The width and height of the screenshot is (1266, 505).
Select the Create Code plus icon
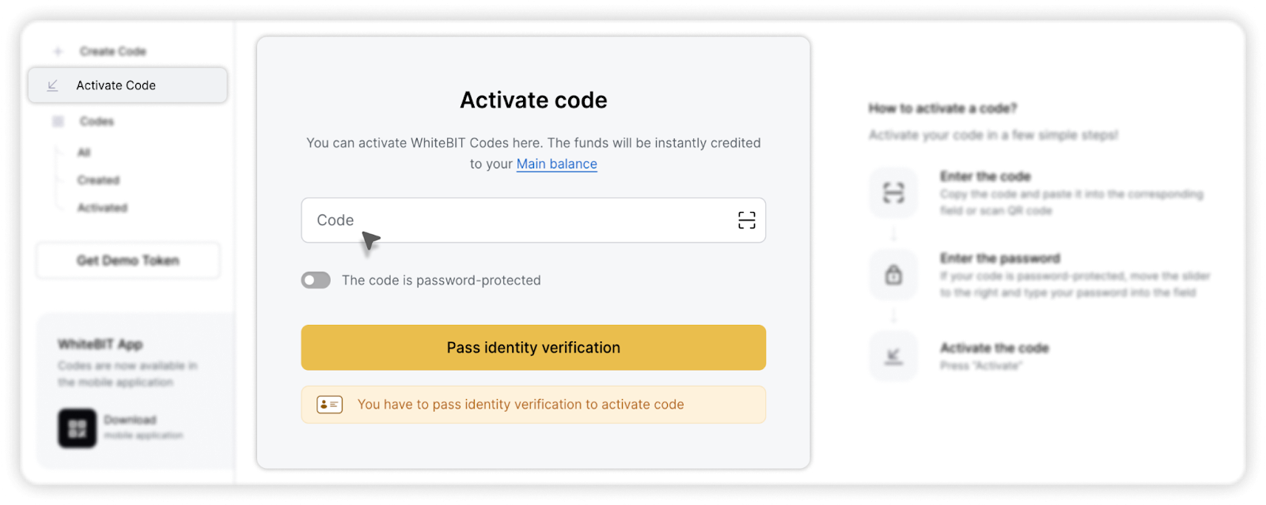tap(56, 51)
